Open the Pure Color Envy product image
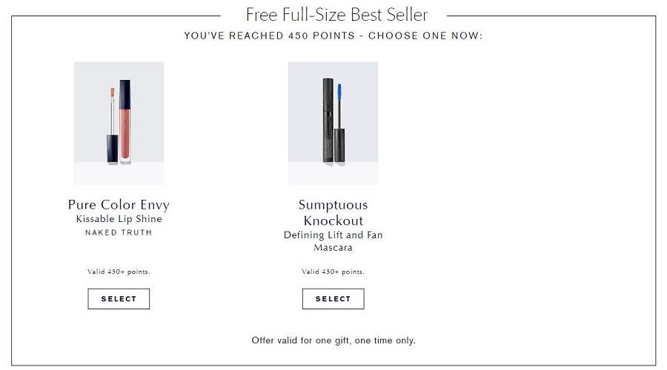 point(119,123)
